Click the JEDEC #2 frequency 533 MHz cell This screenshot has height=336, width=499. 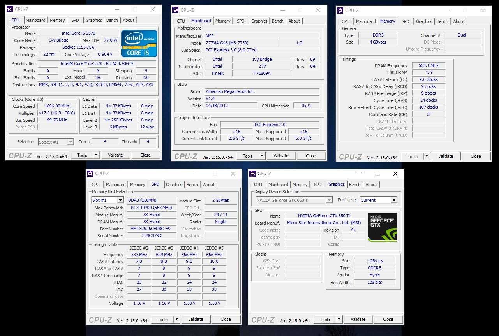point(139,255)
